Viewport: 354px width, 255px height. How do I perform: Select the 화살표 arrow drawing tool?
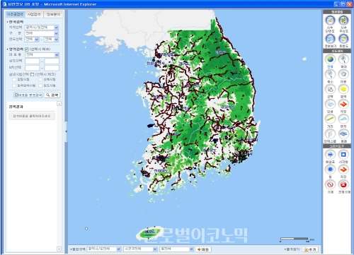(x=330, y=155)
